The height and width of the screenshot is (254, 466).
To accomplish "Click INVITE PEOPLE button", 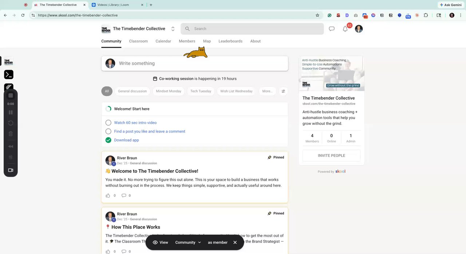I will pyautogui.click(x=331, y=155).
